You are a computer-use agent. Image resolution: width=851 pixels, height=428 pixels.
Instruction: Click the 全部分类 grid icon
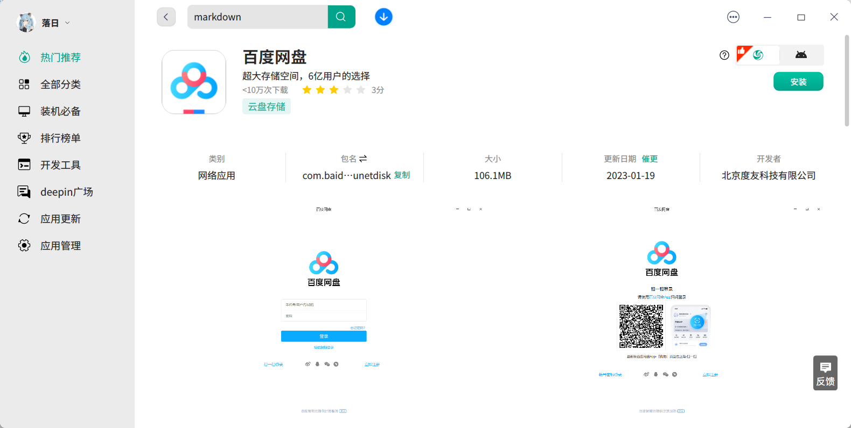pyautogui.click(x=24, y=84)
